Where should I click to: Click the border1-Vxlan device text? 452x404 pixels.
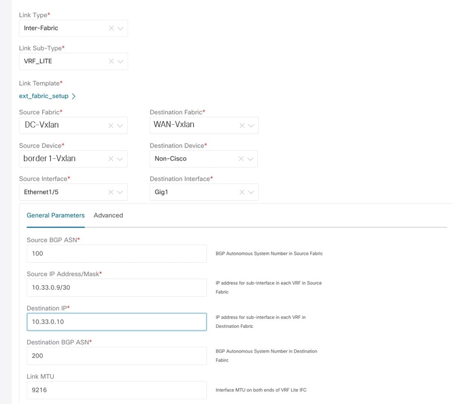click(x=49, y=158)
